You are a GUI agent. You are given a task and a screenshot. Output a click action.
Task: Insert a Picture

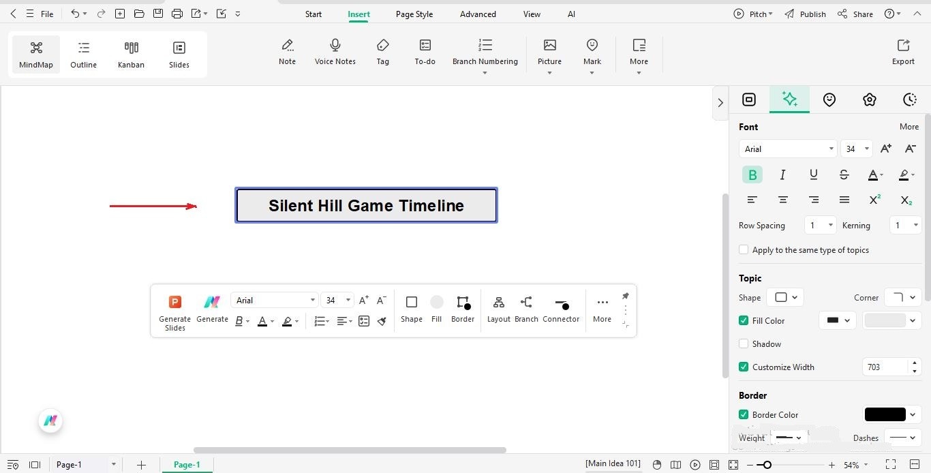coord(549,52)
